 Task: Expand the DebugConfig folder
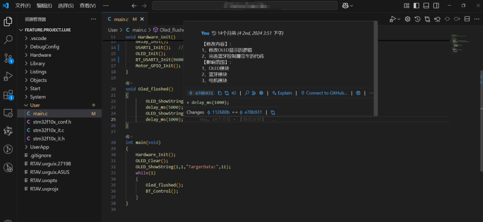click(x=59, y=47)
